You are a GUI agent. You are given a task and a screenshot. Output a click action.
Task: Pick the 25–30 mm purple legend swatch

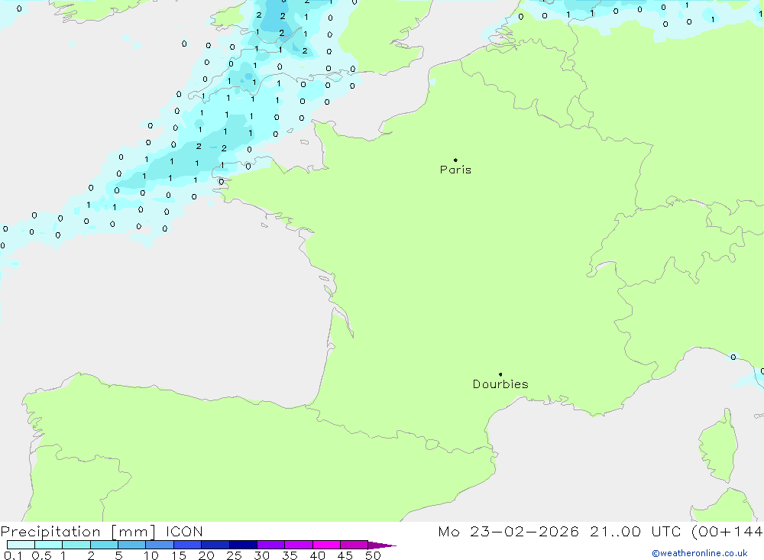point(243,545)
